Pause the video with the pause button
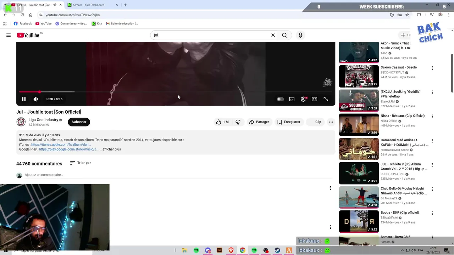Screen dimensions: 454x255 point(24,99)
